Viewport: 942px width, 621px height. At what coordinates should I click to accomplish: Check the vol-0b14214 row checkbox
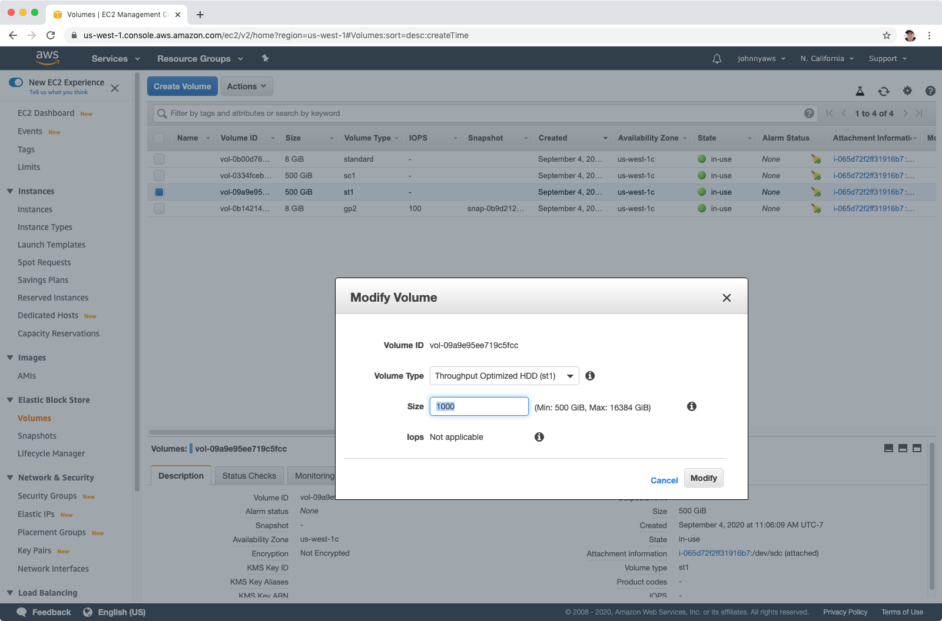coord(159,208)
